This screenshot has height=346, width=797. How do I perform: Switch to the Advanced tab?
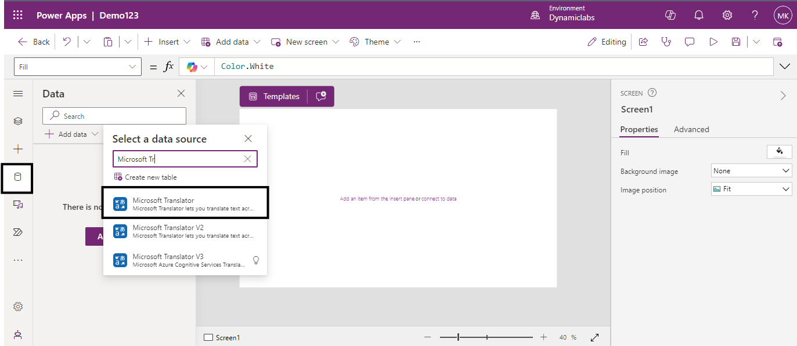pyautogui.click(x=691, y=129)
